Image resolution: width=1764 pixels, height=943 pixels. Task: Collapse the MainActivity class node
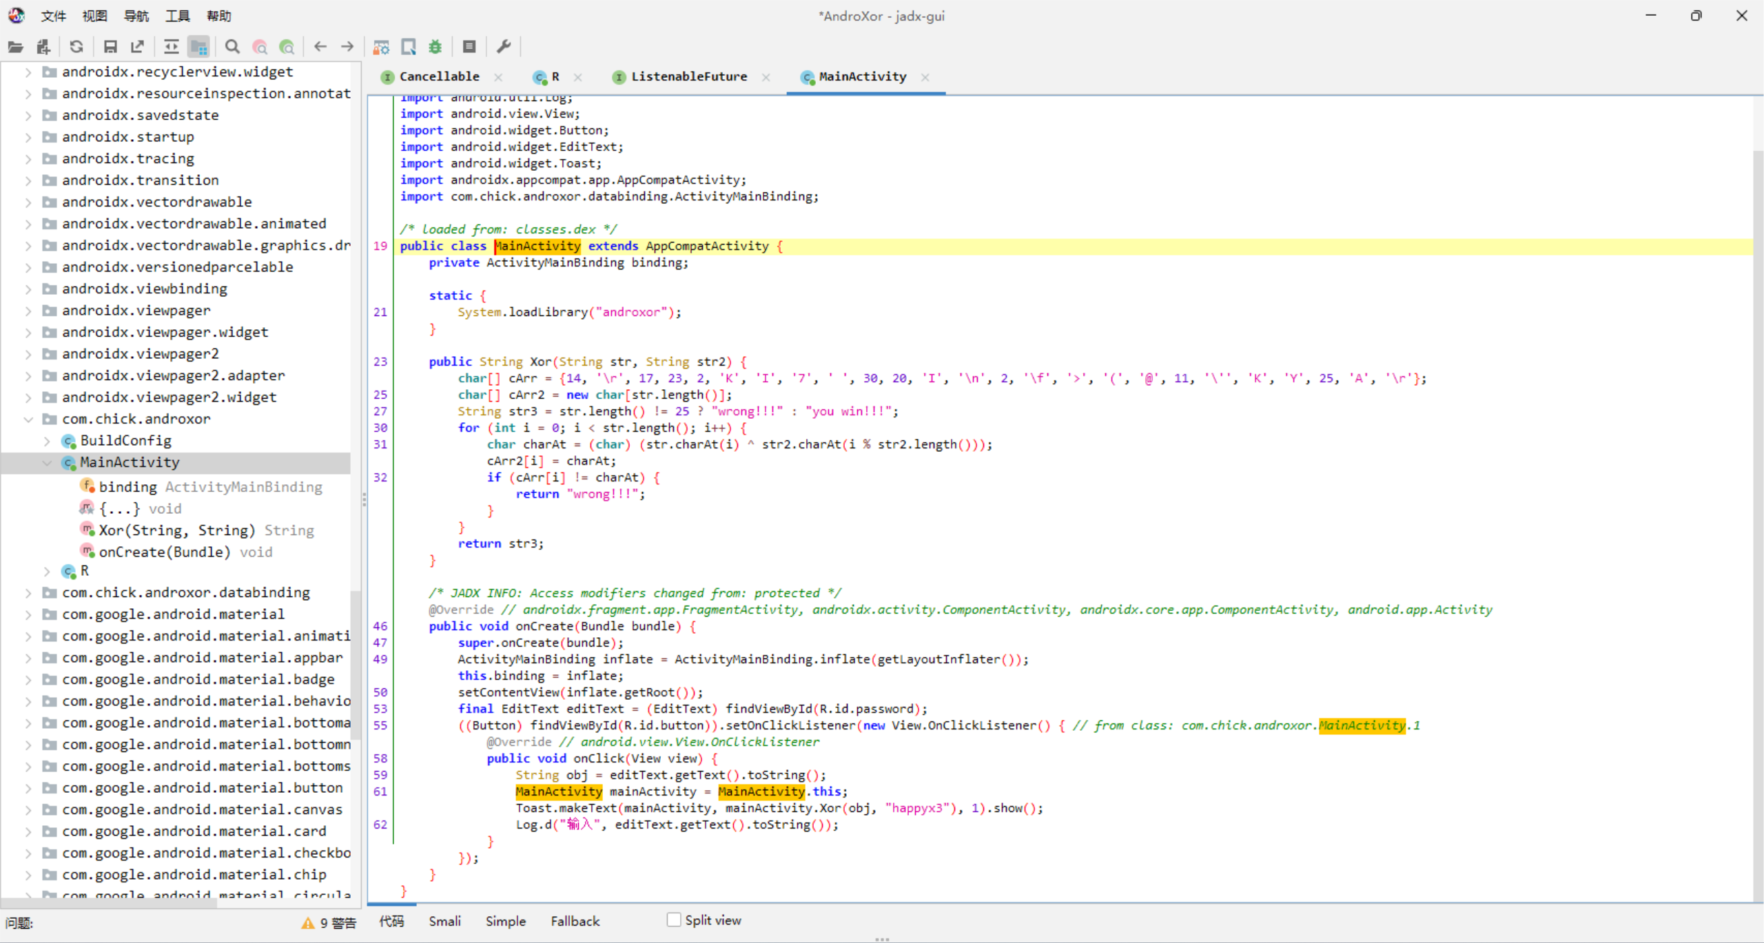coord(47,463)
